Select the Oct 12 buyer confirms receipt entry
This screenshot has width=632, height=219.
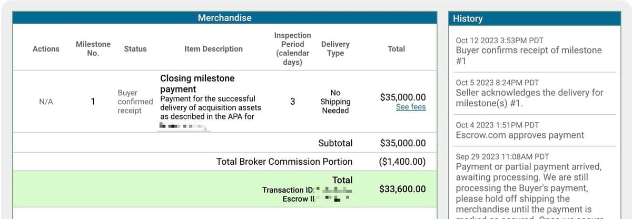528,51
